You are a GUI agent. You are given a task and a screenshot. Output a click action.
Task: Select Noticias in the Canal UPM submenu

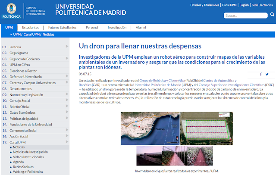click(x=19, y=147)
